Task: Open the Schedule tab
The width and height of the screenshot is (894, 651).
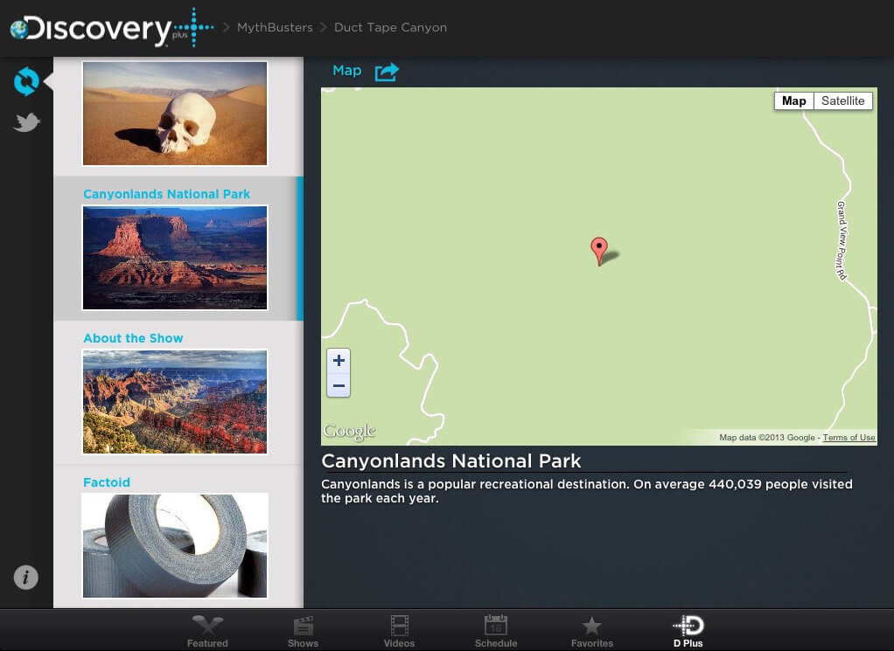Action: (x=495, y=631)
